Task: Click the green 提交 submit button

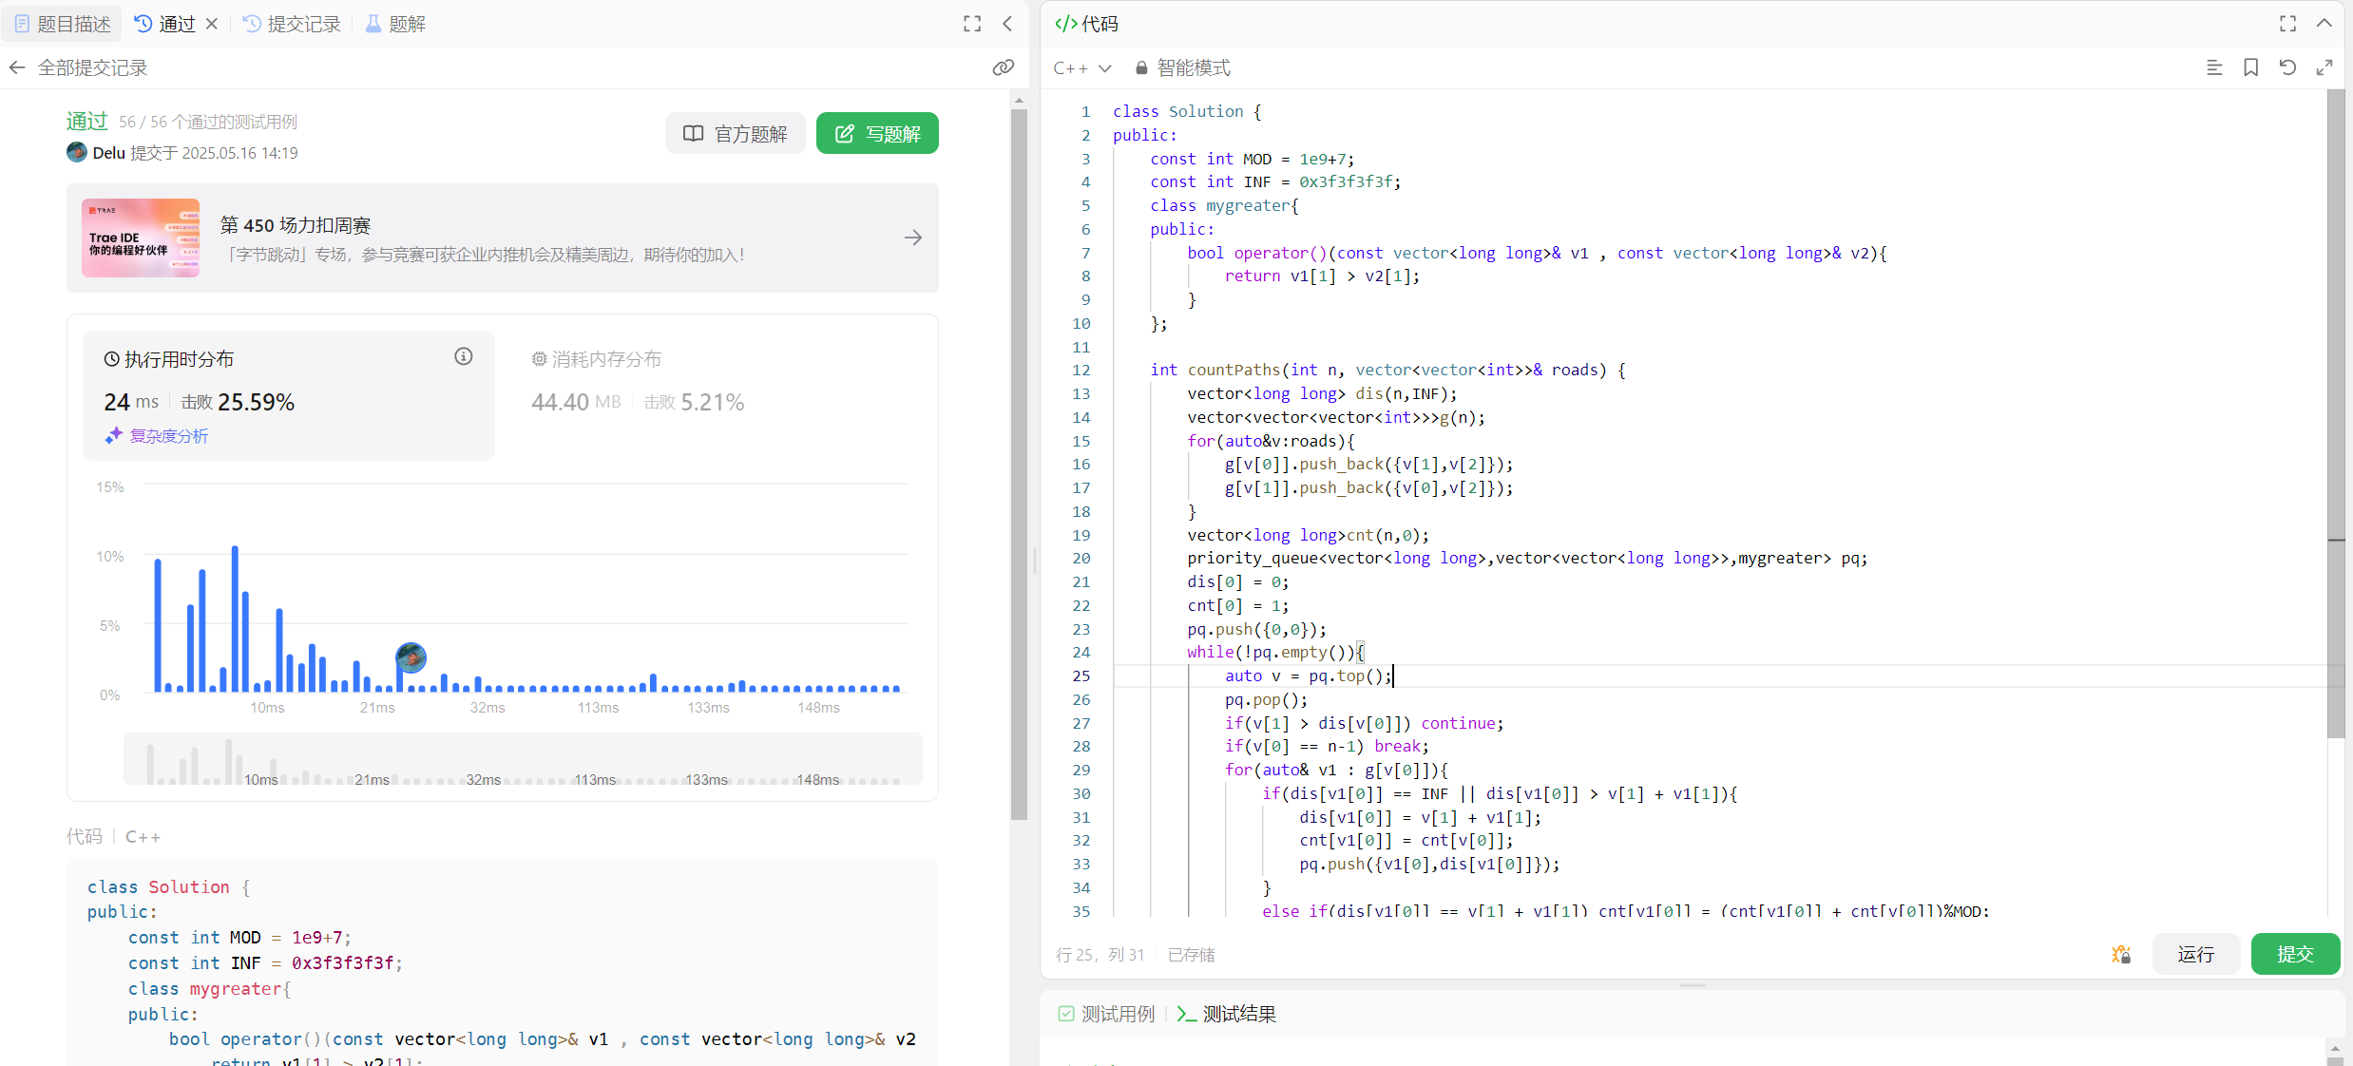Action: [2294, 954]
